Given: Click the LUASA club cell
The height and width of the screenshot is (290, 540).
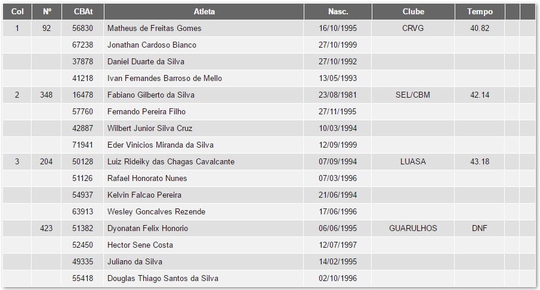Looking at the screenshot, I should (x=413, y=161).
